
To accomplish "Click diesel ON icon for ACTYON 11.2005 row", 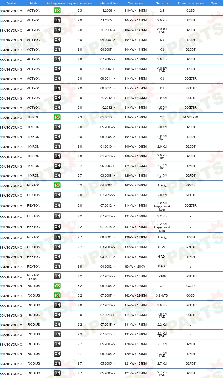I will click(x=57, y=20).
